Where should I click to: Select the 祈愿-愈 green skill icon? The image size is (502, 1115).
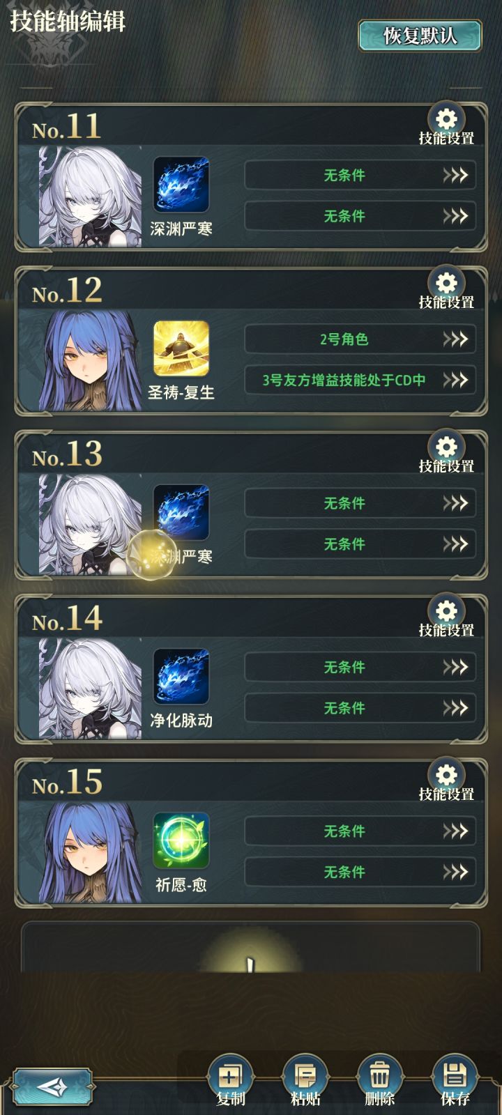pos(181,840)
